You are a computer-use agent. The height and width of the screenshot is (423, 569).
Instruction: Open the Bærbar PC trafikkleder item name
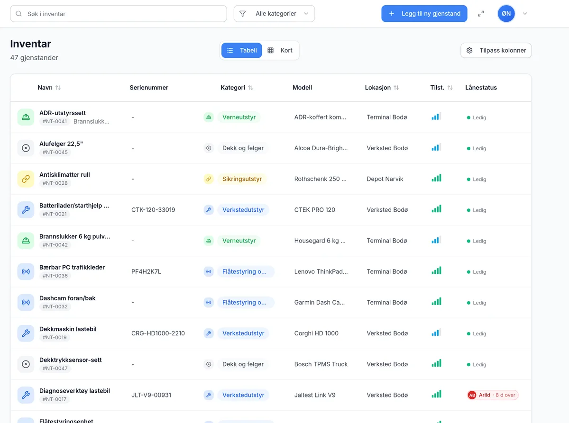pyautogui.click(x=72, y=267)
